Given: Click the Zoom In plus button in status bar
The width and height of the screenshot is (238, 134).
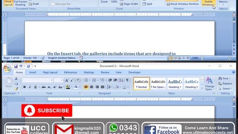Looking at the screenshot, I should [x=229, y=58].
